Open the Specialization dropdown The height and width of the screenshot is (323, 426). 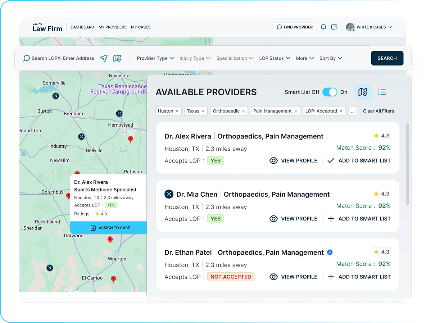click(x=235, y=58)
